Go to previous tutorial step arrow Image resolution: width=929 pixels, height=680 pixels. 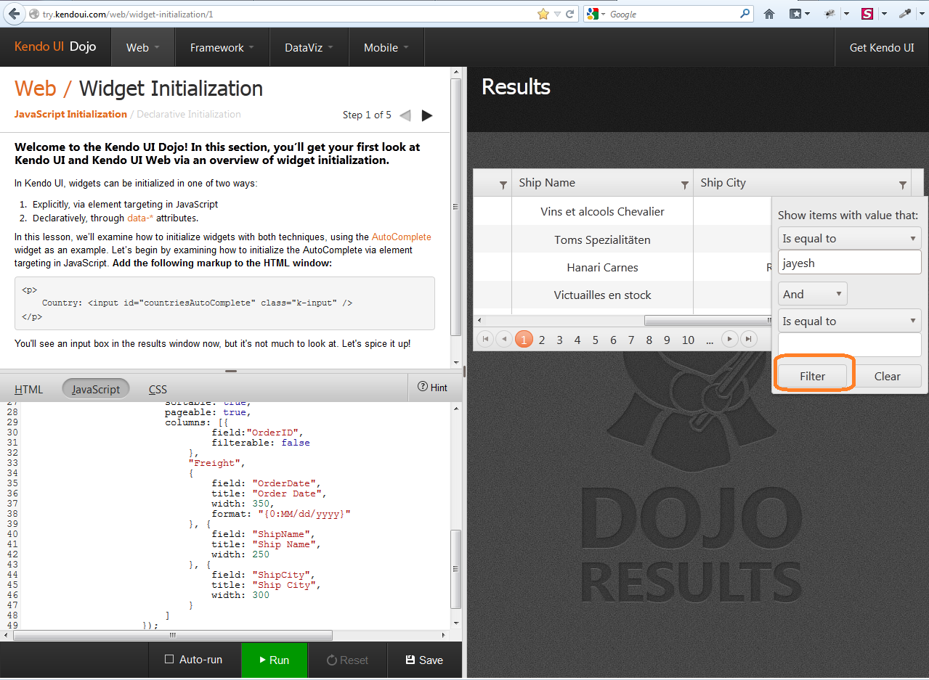[405, 115]
